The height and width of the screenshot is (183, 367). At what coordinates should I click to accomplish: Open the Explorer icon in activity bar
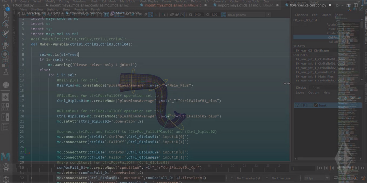[x=6, y=7]
